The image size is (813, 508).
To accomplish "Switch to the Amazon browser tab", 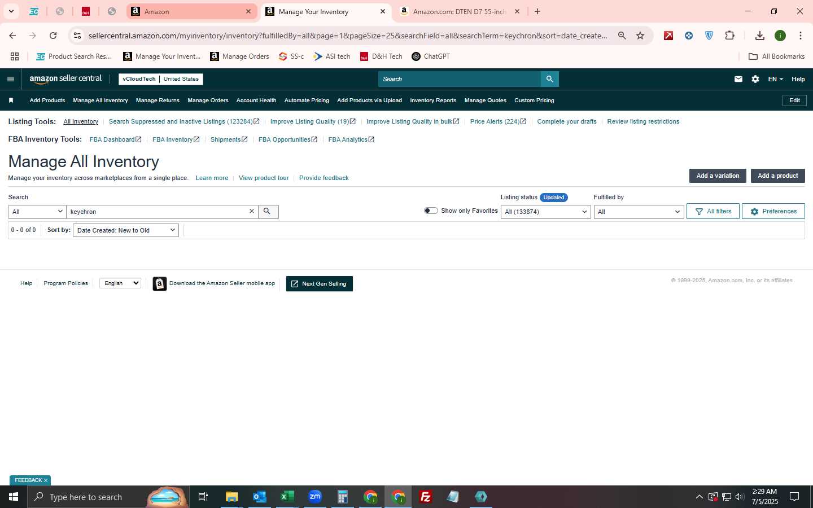I will click(x=192, y=11).
